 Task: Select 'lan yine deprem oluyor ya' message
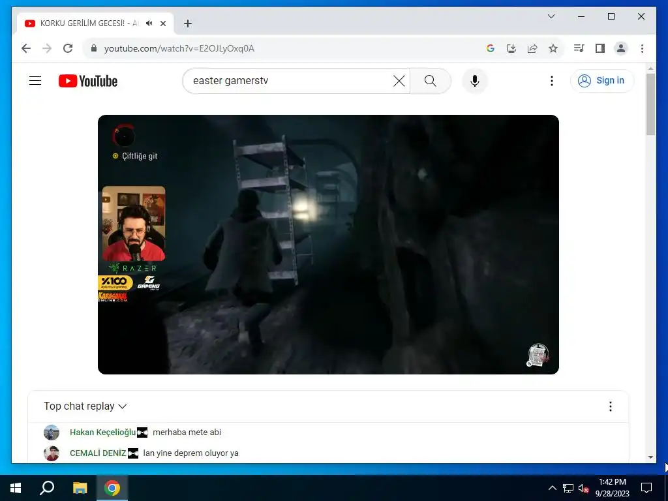(191, 453)
